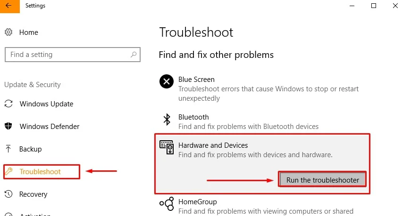Open the Windows Update section

tap(46, 104)
